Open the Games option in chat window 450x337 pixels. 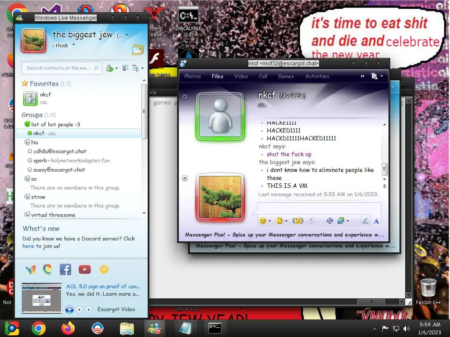coord(286,76)
